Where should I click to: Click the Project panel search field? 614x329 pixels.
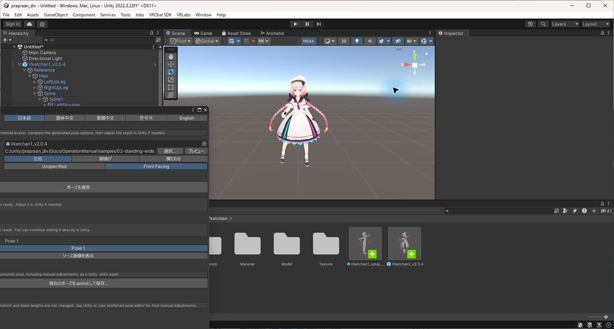tap(498, 211)
